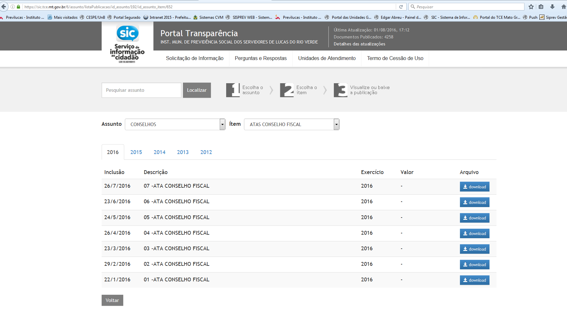The width and height of the screenshot is (567, 309).
Task: Open the Detalhes das atualizações link
Action: tap(359, 44)
